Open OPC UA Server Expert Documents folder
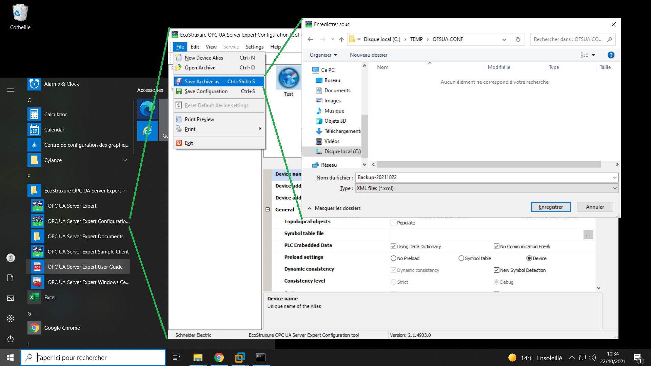 78,236
